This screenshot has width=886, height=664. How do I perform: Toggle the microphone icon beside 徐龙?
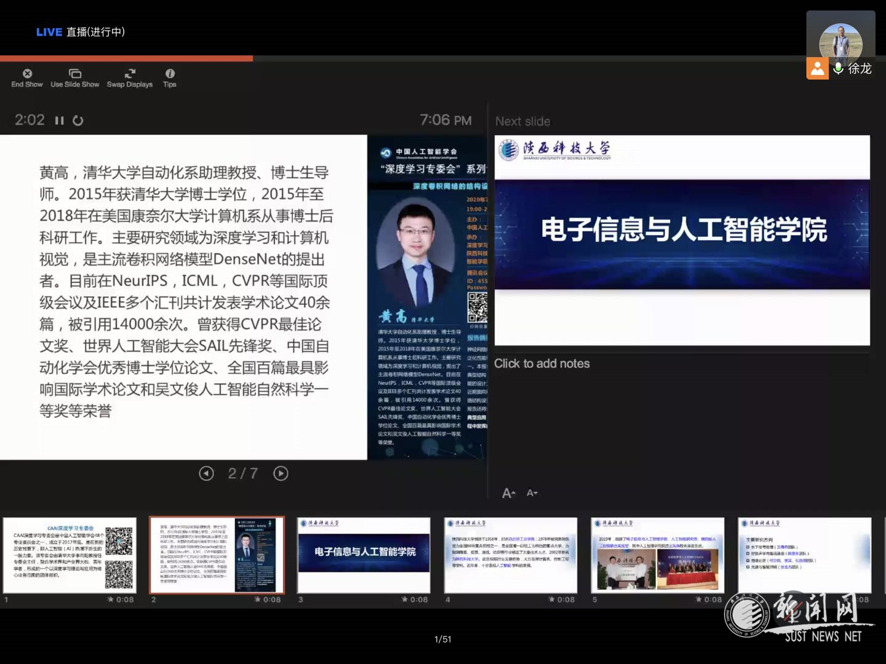pyautogui.click(x=838, y=68)
